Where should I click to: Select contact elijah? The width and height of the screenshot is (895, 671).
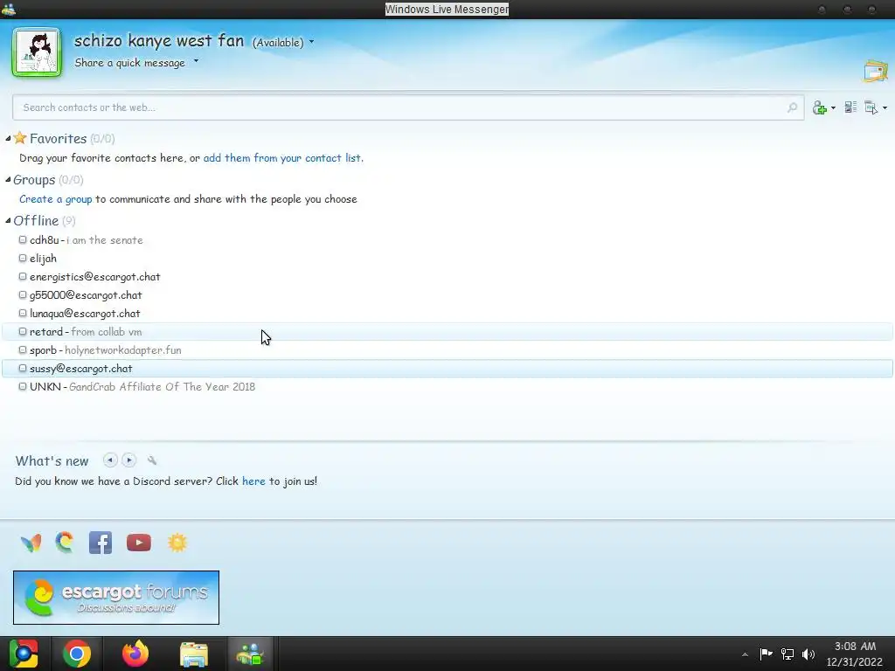[x=447, y=259]
